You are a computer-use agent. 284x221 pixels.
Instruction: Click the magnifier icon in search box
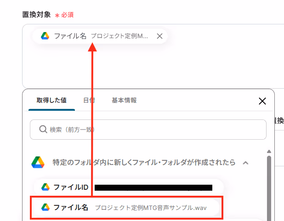tap(43, 130)
